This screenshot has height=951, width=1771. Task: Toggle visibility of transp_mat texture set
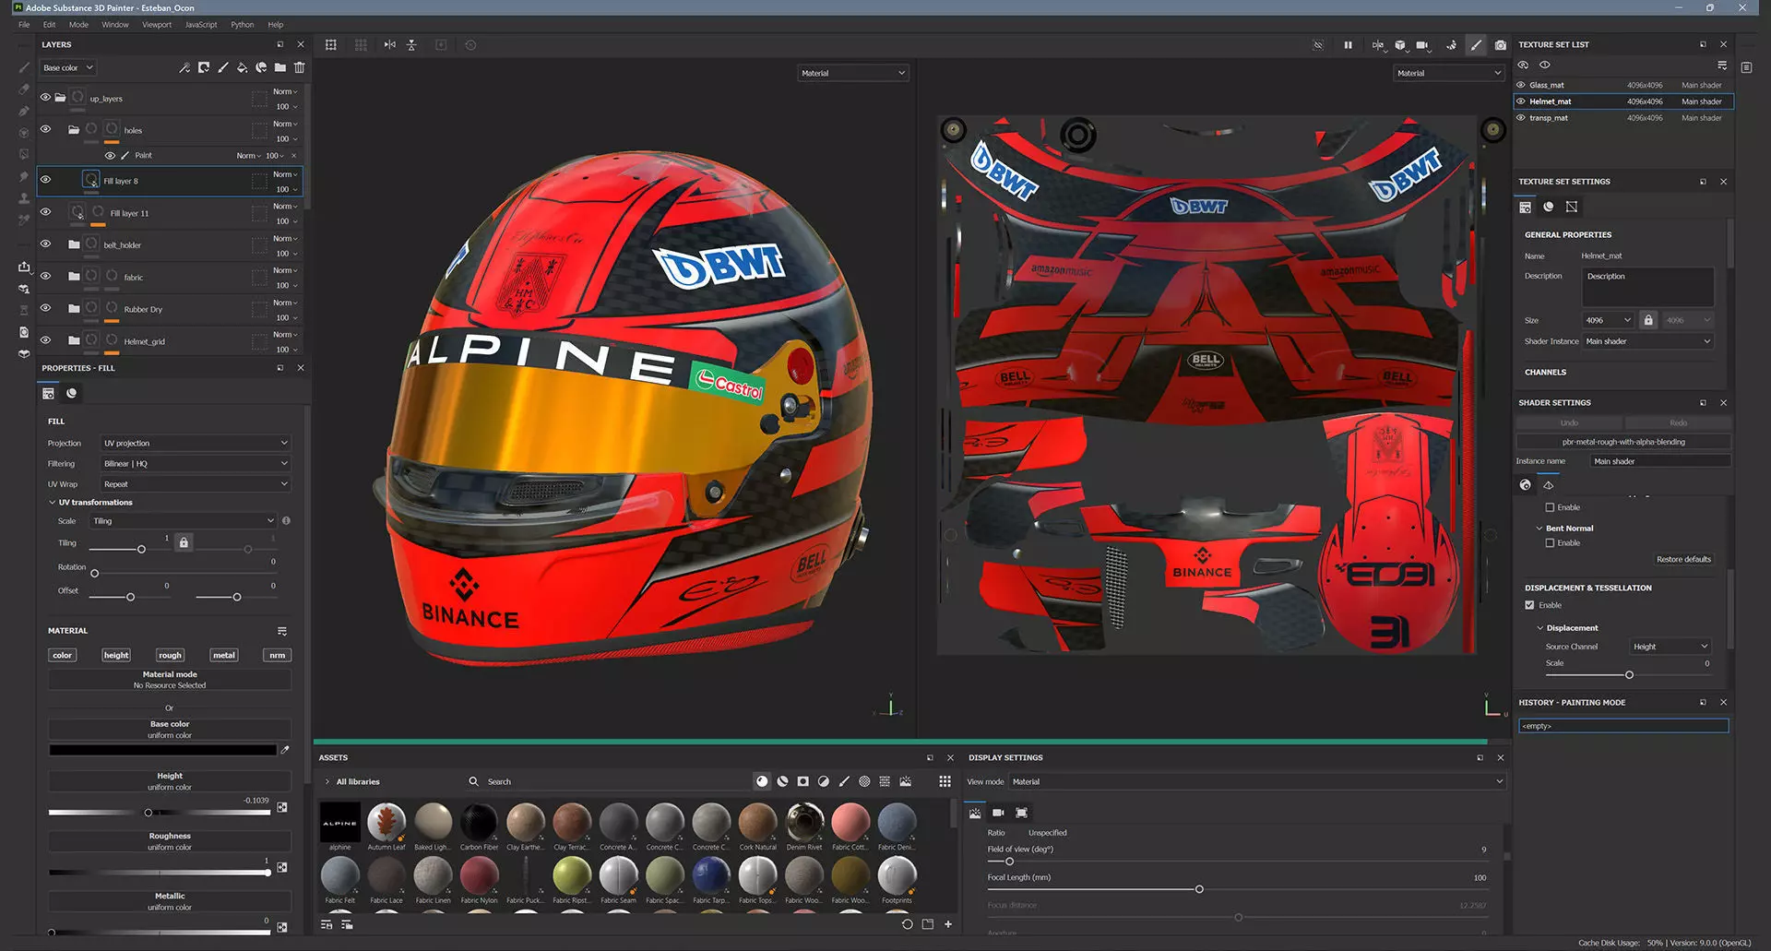tap(1521, 118)
